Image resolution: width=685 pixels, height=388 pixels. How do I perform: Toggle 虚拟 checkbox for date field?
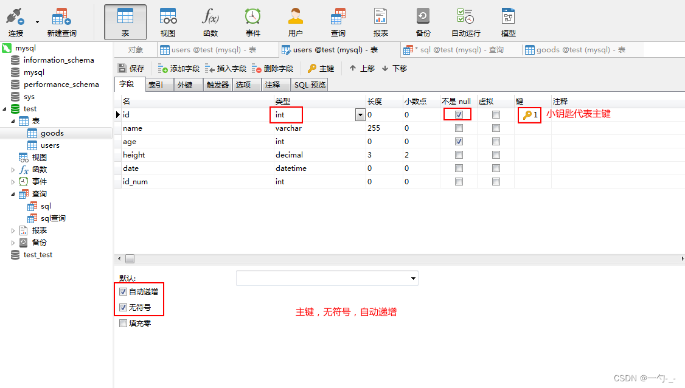(496, 168)
